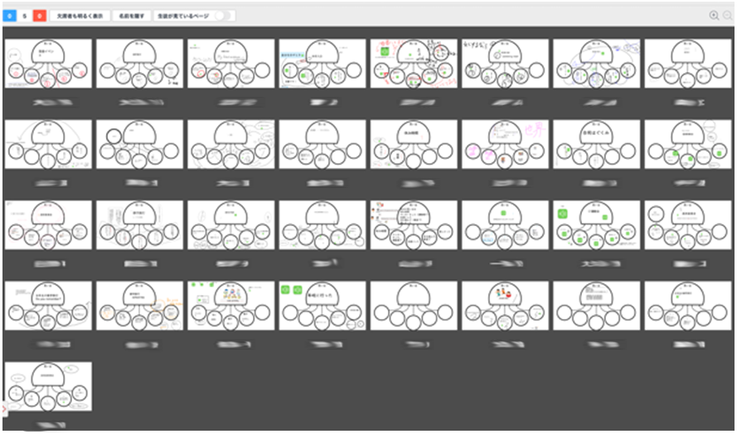Click the blue counter badge in toolbar
737x434 pixels.
pyautogui.click(x=10, y=16)
